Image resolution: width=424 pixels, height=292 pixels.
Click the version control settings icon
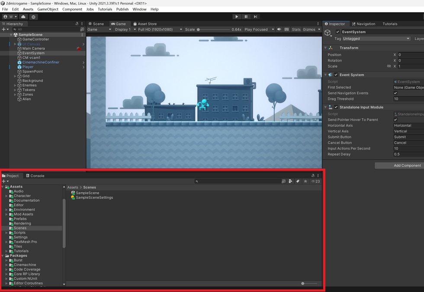tap(33, 17)
